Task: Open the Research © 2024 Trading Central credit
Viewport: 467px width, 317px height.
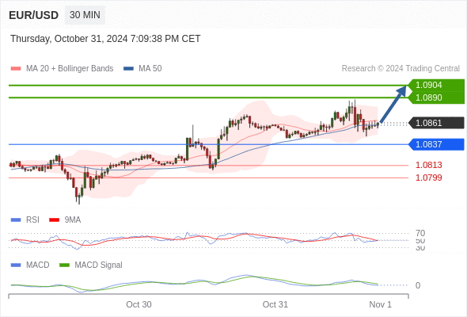Action: 401,69
